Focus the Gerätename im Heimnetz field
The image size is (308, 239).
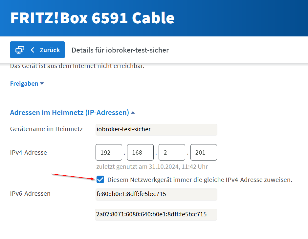click(156, 129)
